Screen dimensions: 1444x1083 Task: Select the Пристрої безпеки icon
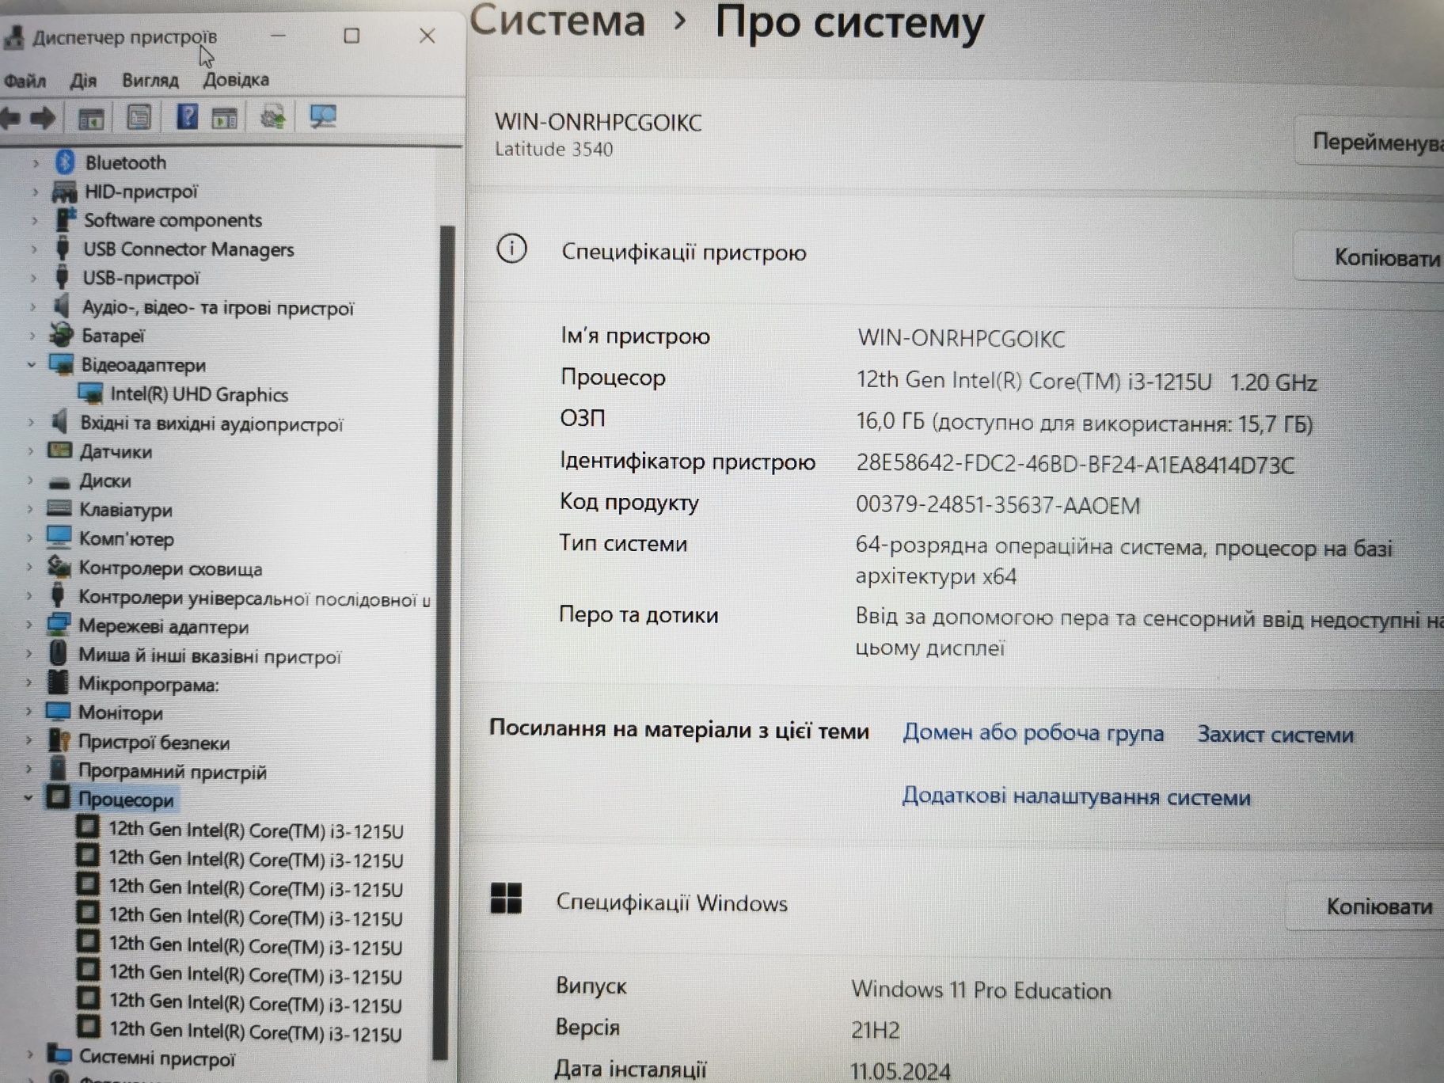tap(59, 741)
